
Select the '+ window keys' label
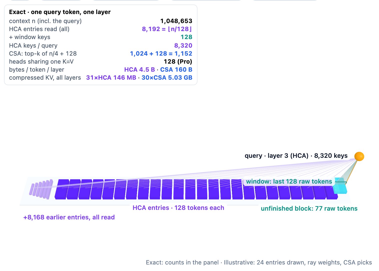(x=29, y=37)
